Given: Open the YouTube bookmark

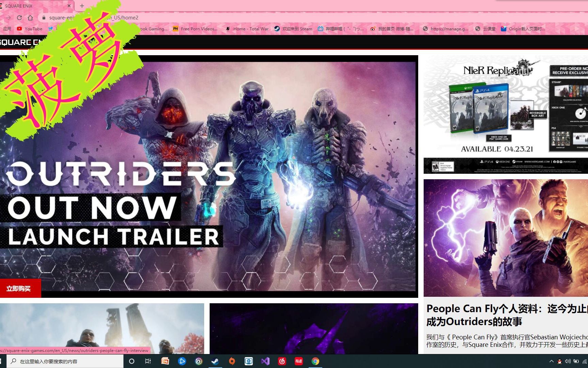Looking at the screenshot, I should 30,29.
